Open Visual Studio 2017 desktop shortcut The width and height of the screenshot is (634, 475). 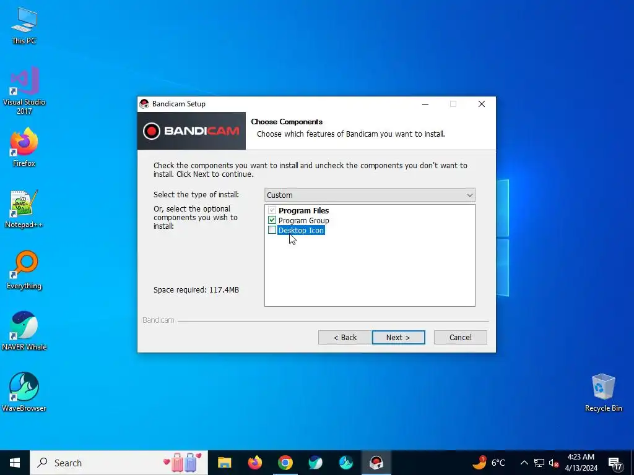[24, 90]
